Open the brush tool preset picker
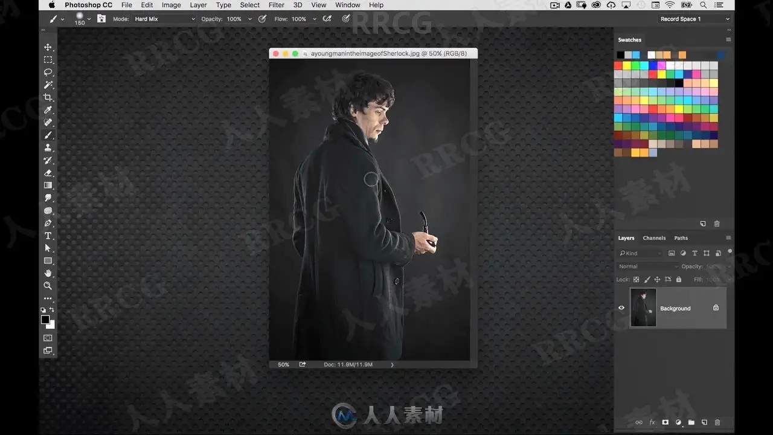The width and height of the screenshot is (773, 435). 57,19
